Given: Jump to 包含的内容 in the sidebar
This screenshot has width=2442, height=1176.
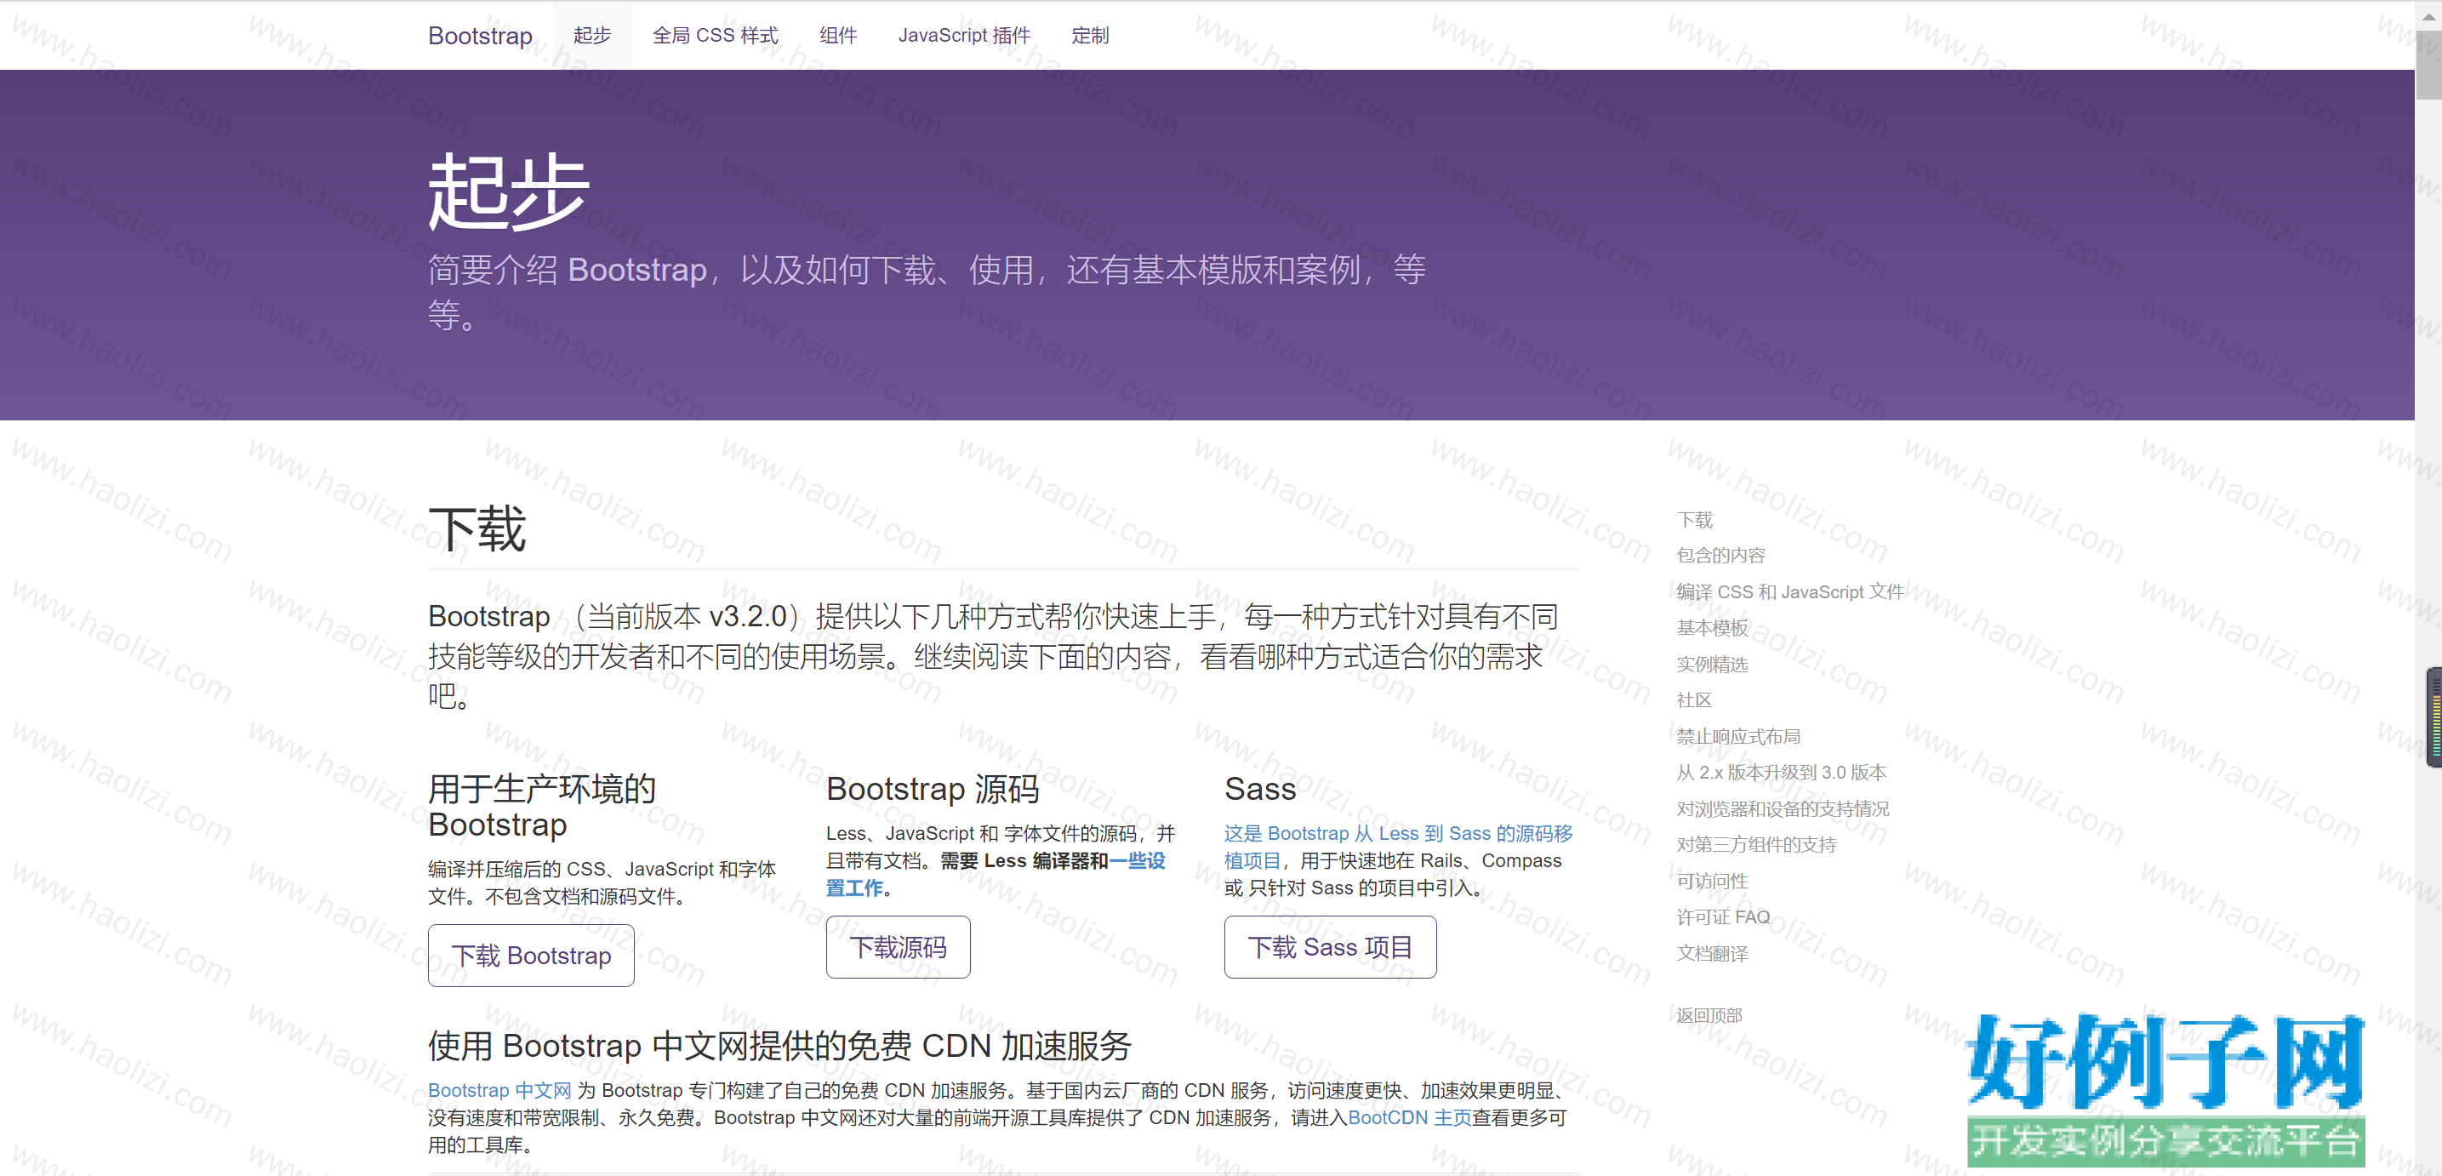Looking at the screenshot, I should pos(1720,555).
